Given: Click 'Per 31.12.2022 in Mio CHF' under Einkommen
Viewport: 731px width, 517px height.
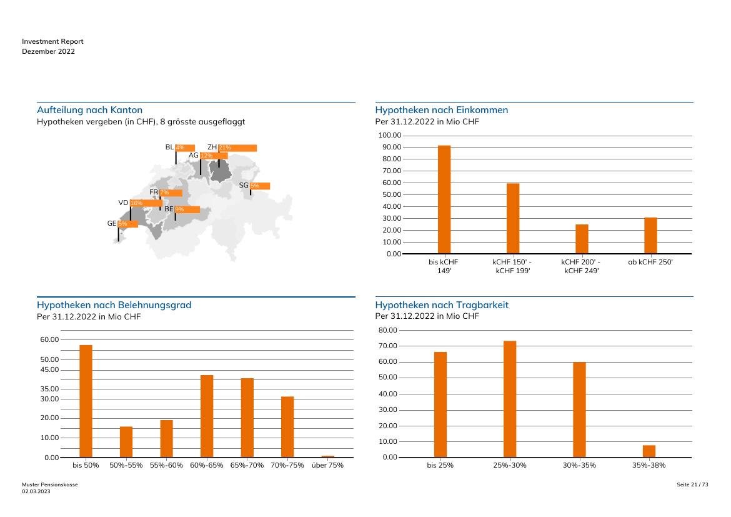Looking at the screenshot, I should 427,122.
